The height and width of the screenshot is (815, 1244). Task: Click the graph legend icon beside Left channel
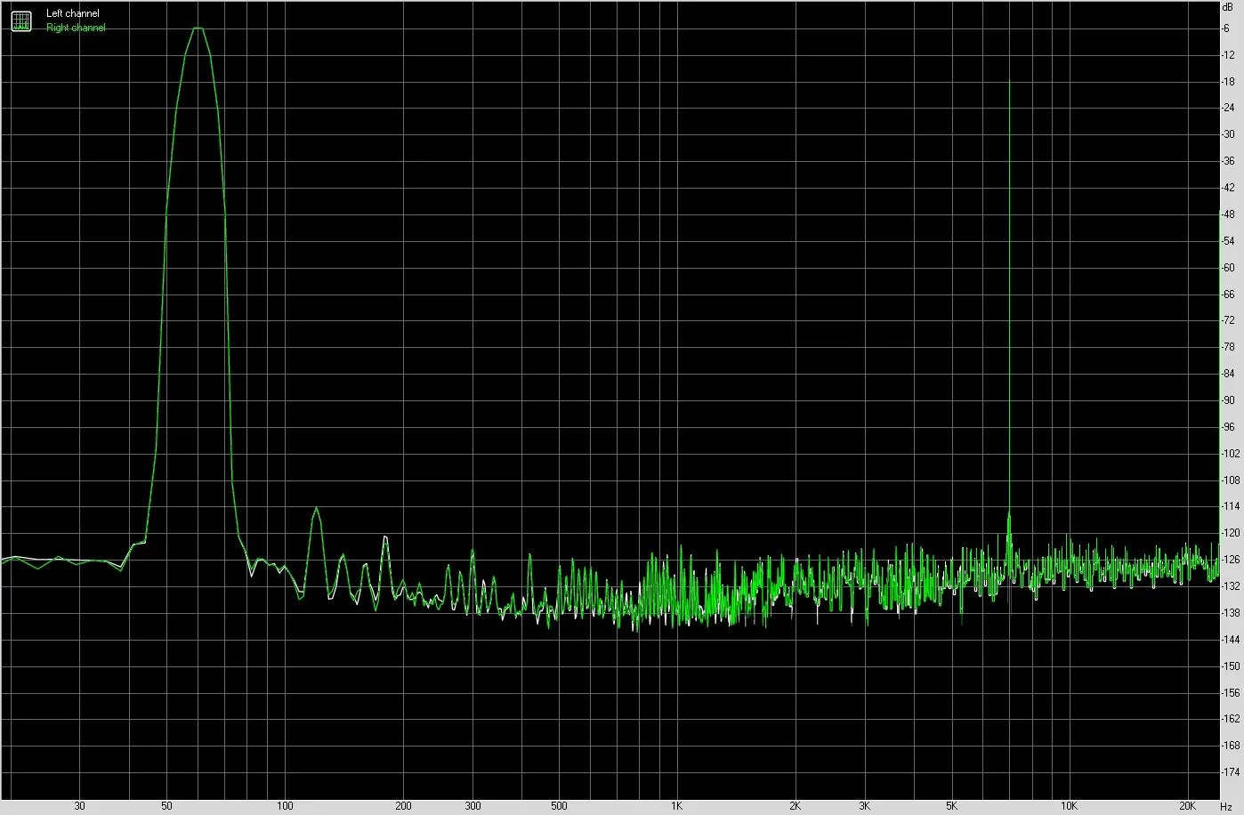click(x=21, y=20)
